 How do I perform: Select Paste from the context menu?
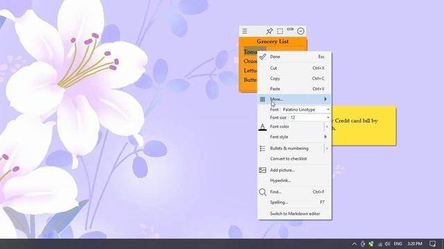point(294,89)
